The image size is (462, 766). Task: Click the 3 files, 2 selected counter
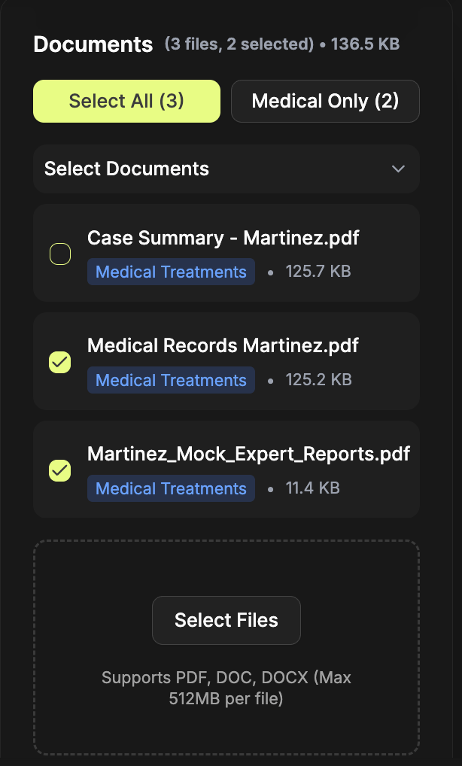tap(239, 44)
